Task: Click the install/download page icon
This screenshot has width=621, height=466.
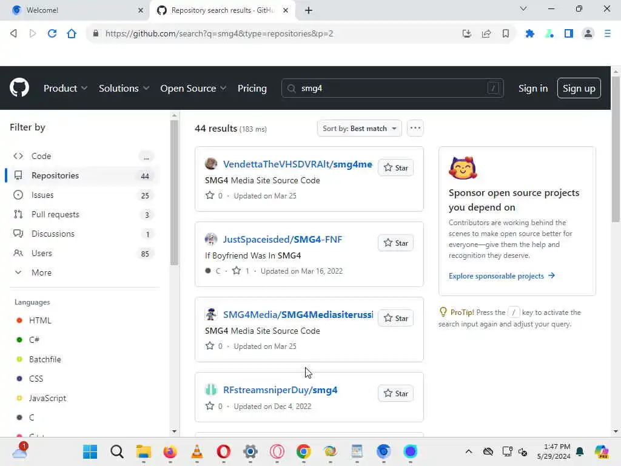Action: point(467,34)
